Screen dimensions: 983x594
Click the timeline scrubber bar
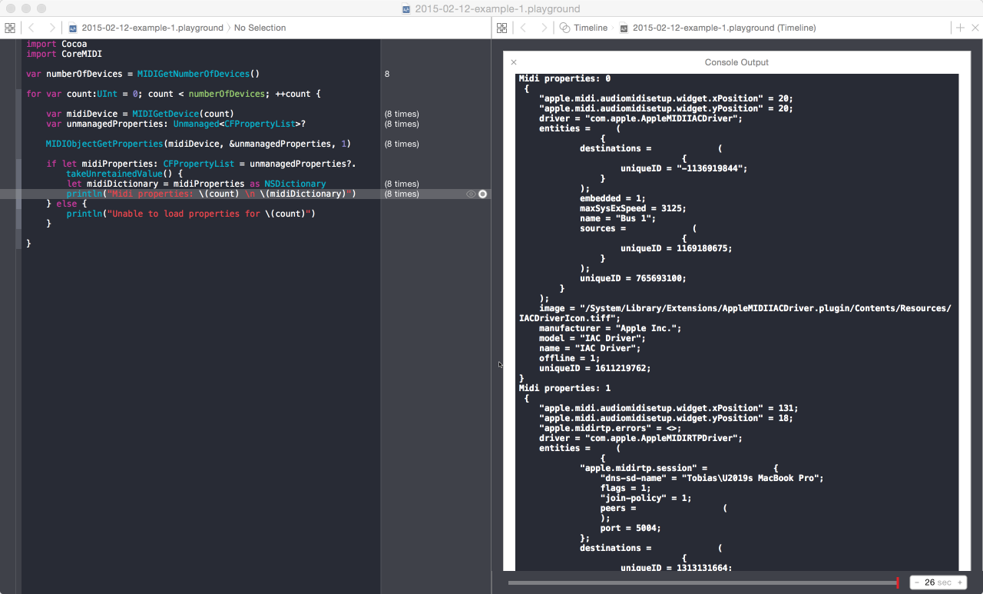[700, 582]
